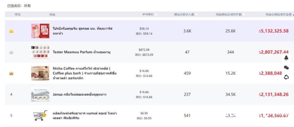Screen dimensions: 294x127
Task: Click the circular refresh icon in floating sidebar
Action: click(x=286, y=77)
